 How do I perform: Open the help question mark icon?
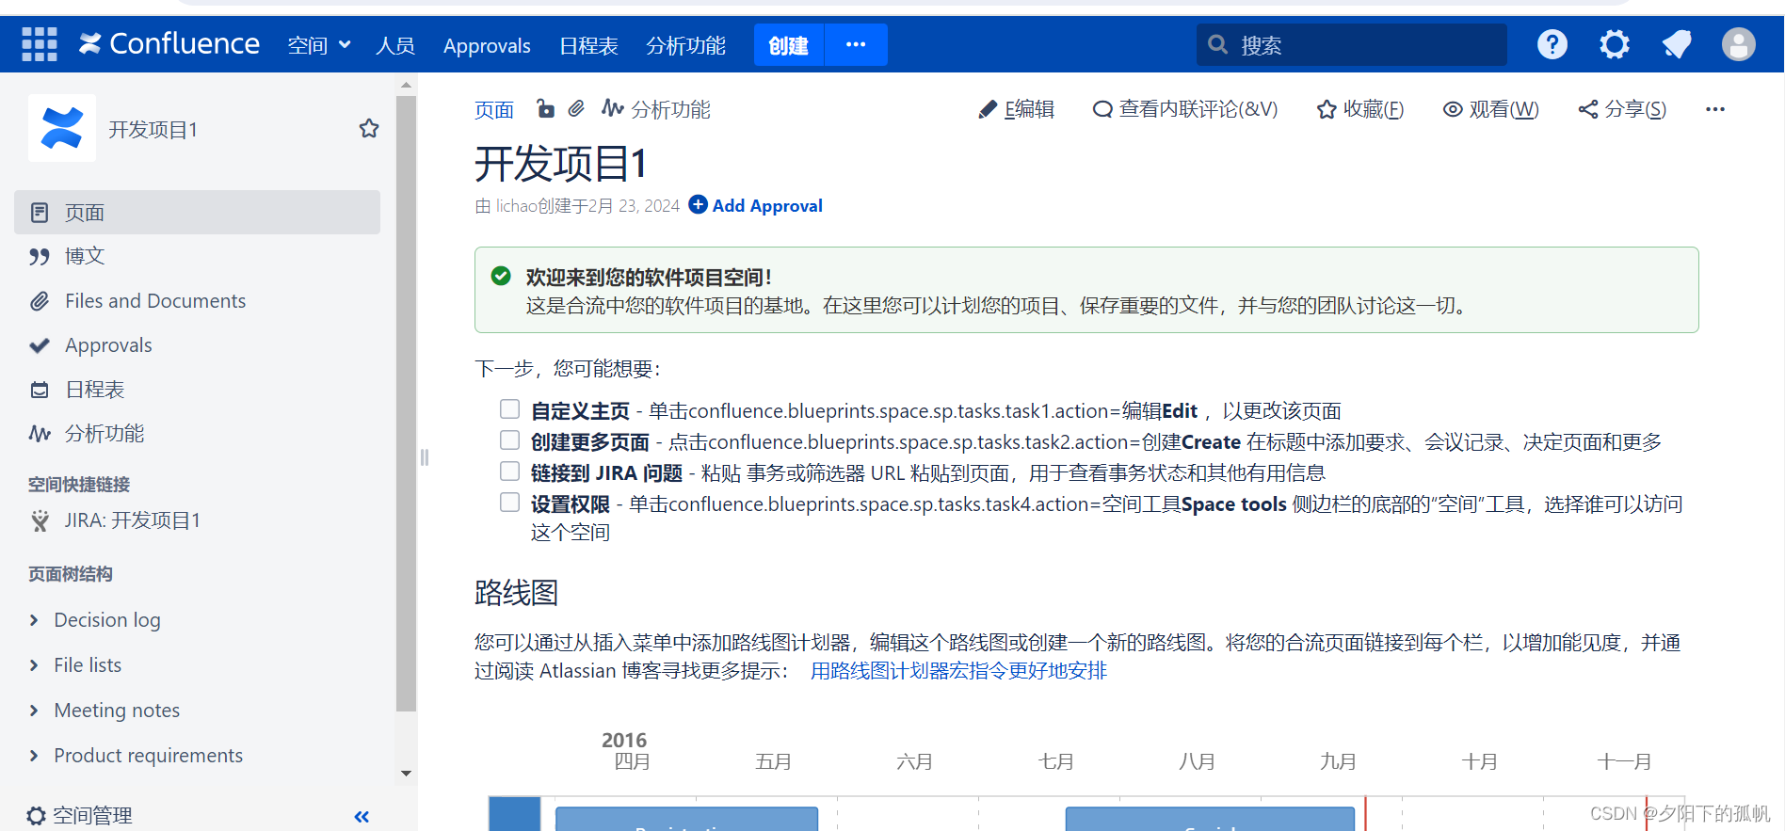point(1552,44)
